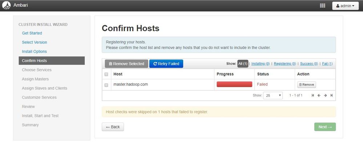The width and height of the screenshot is (363, 146).
Task: Click the Remove Selected button
Action: [126, 64]
